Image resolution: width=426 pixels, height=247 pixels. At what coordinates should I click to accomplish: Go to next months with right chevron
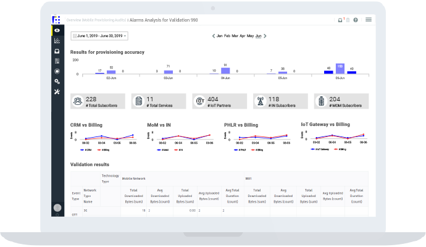[x=265, y=36]
